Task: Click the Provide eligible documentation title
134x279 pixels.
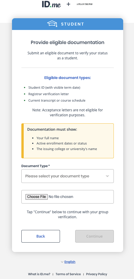Action: [68, 43]
